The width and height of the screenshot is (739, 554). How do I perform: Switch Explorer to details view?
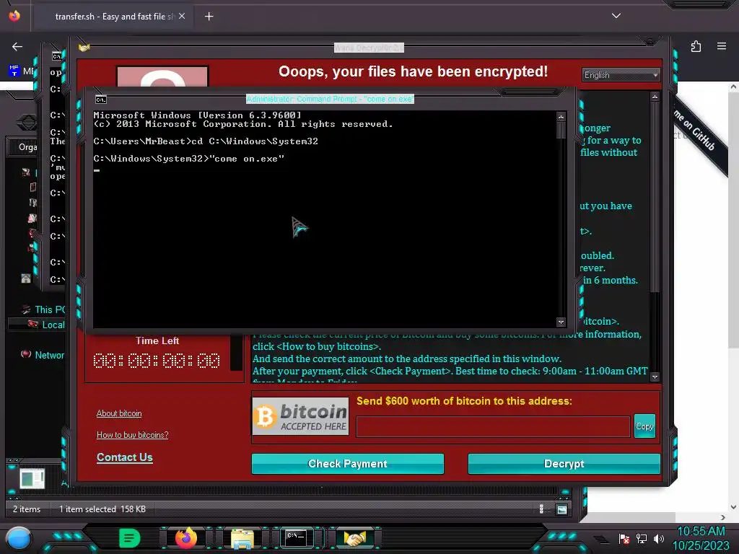click(x=541, y=509)
